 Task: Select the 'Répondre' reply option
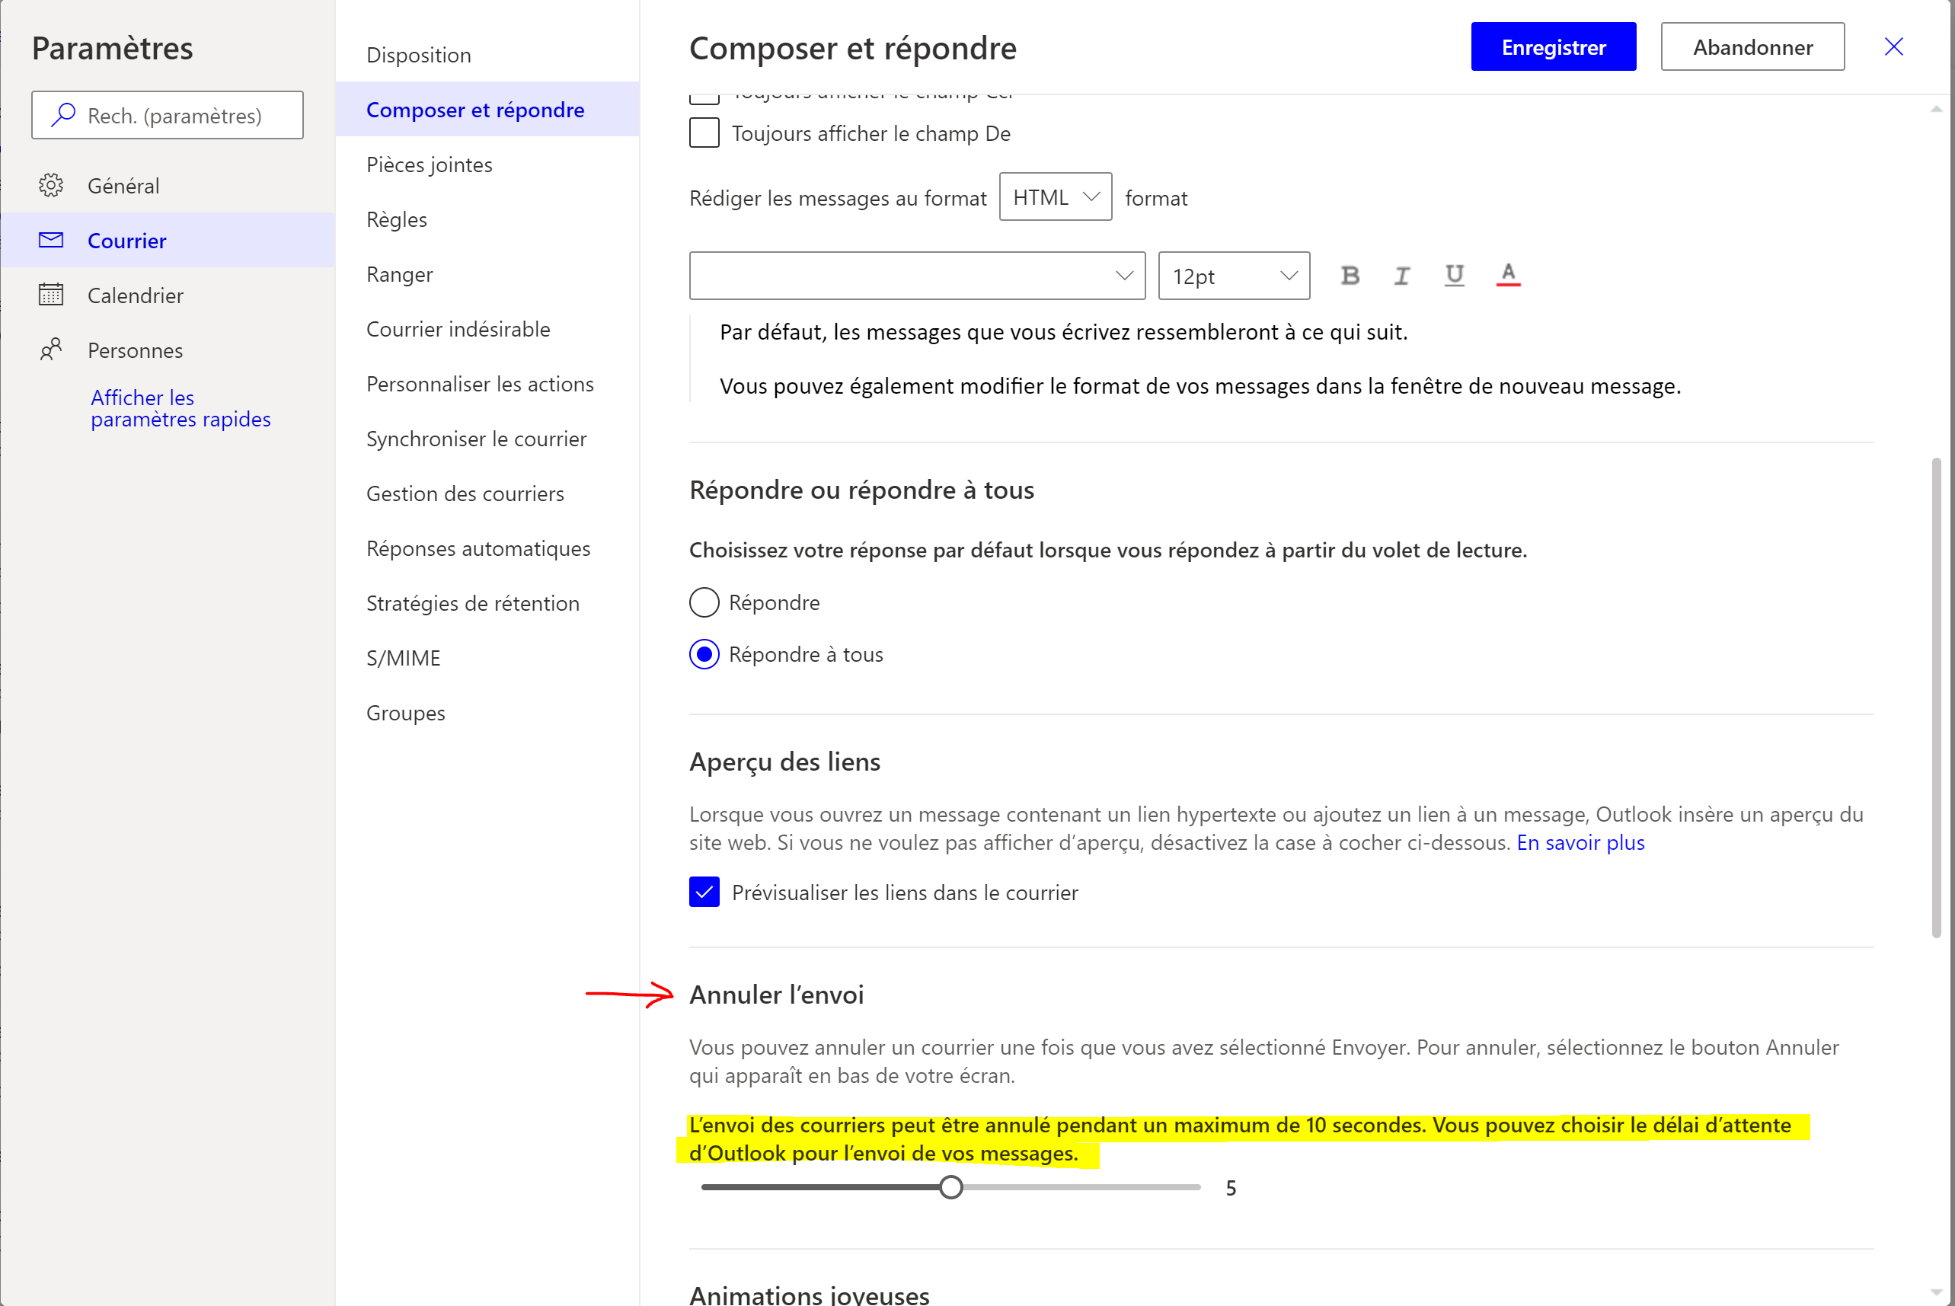(x=704, y=602)
